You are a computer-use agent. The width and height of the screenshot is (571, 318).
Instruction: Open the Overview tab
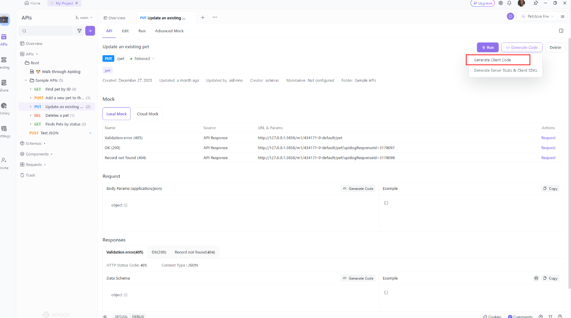pos(115,18)
